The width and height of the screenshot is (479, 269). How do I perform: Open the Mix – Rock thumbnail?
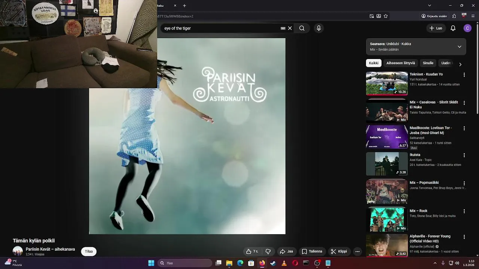point(387,220)
